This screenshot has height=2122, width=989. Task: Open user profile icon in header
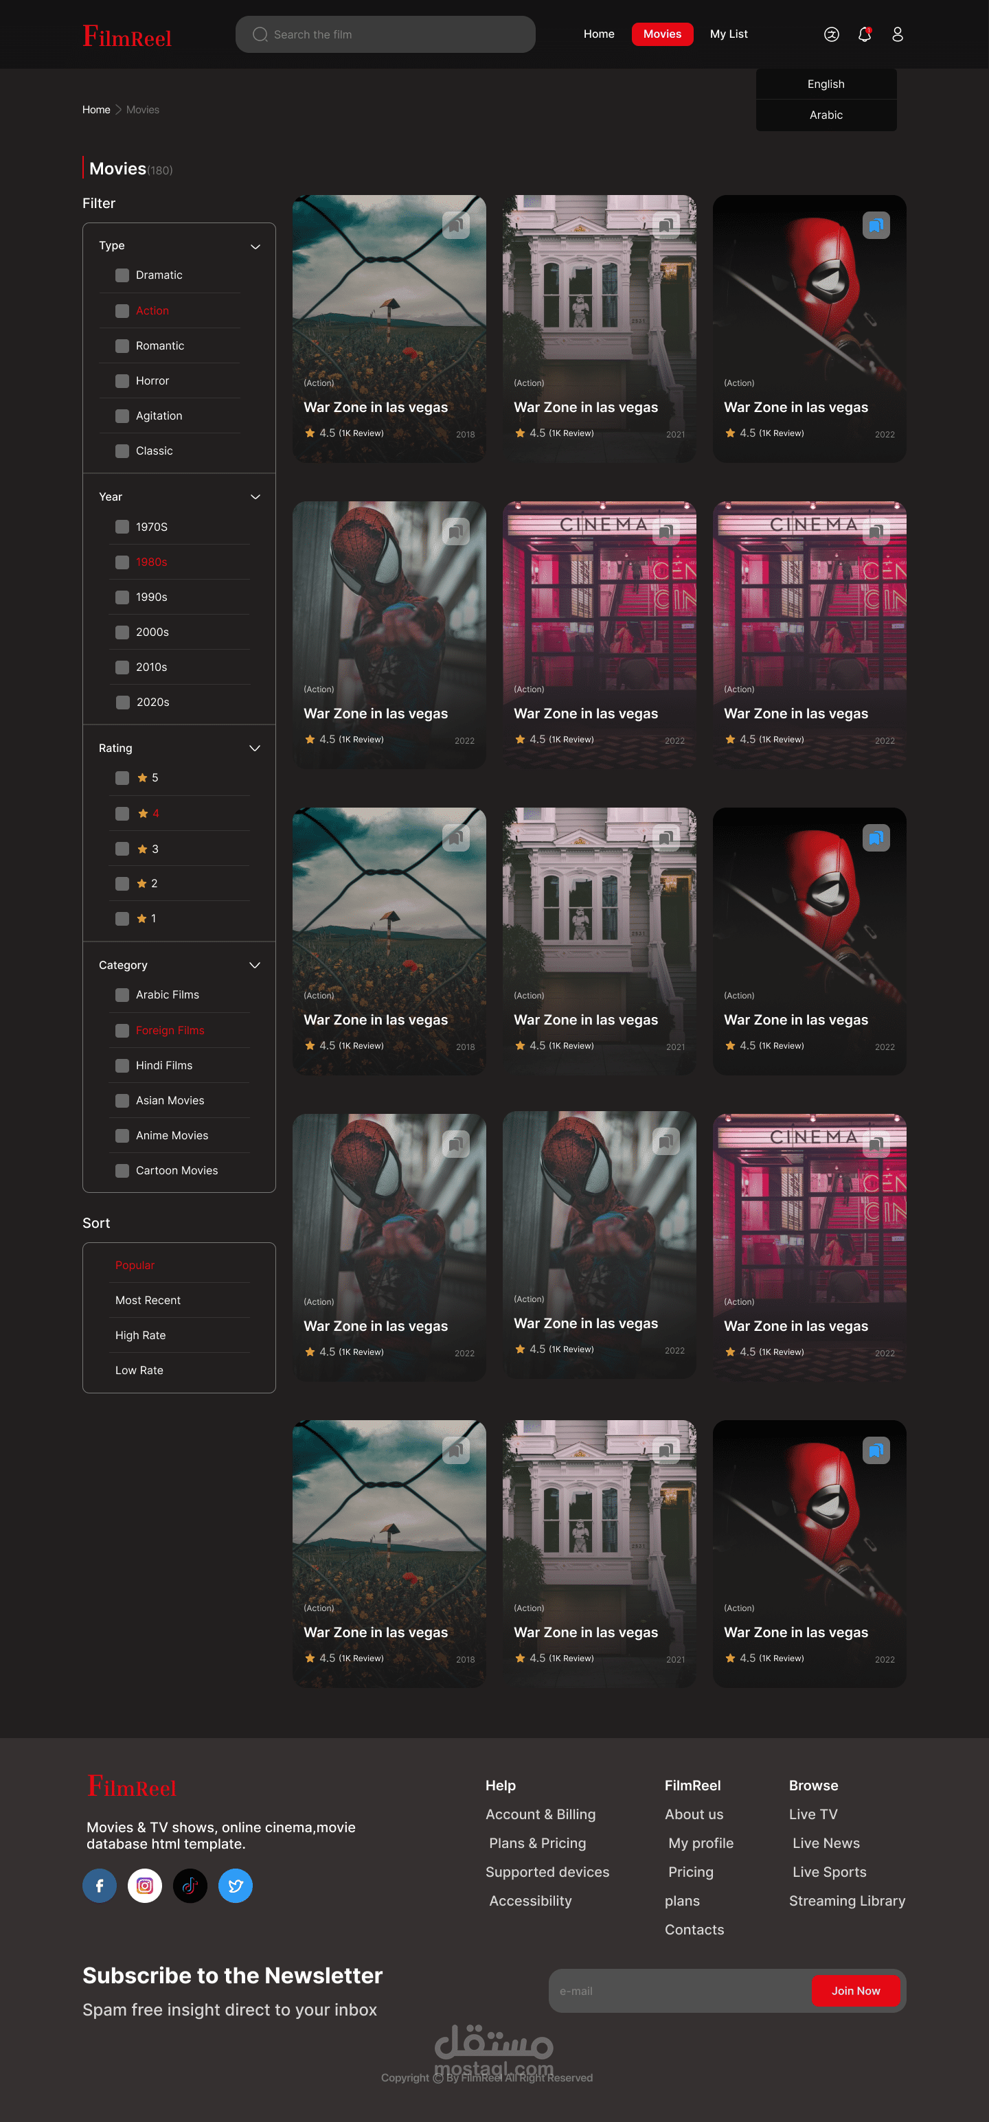(897, 34)
